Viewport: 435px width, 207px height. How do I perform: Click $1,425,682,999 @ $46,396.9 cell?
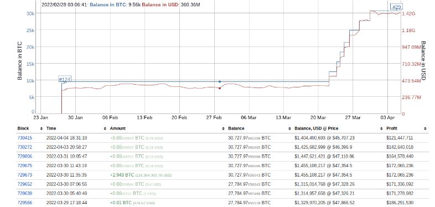coord(323,147)
